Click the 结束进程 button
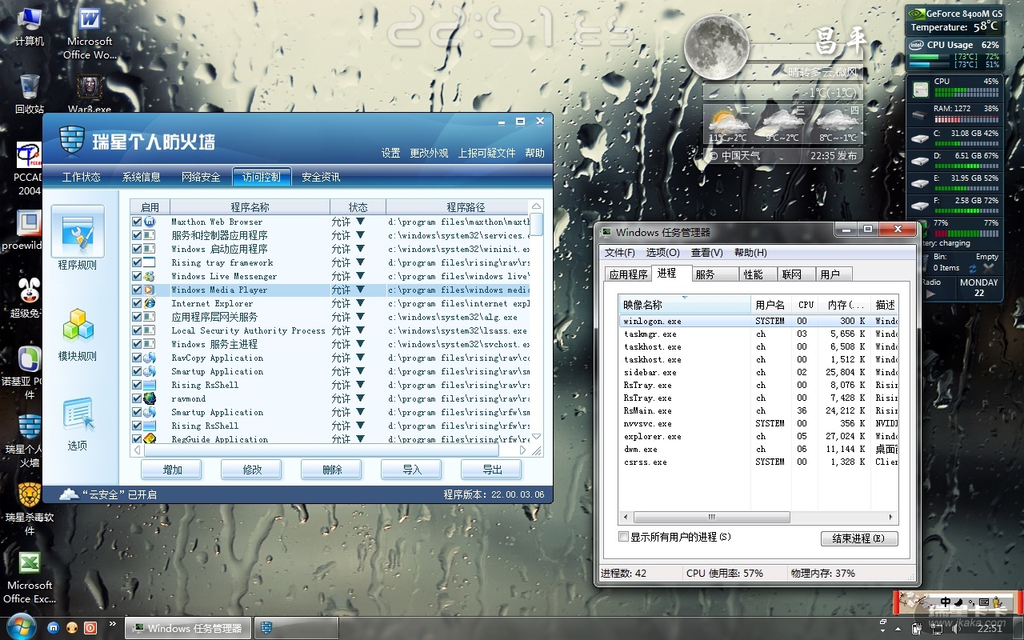Viewport: 1024px width, 640px height. tap(858, 538)
